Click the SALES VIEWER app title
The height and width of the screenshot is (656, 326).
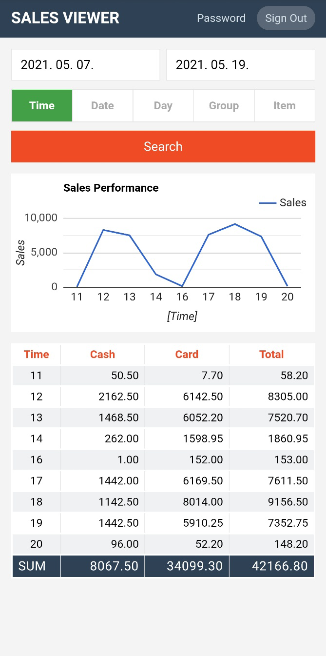[x=65, y=18]
